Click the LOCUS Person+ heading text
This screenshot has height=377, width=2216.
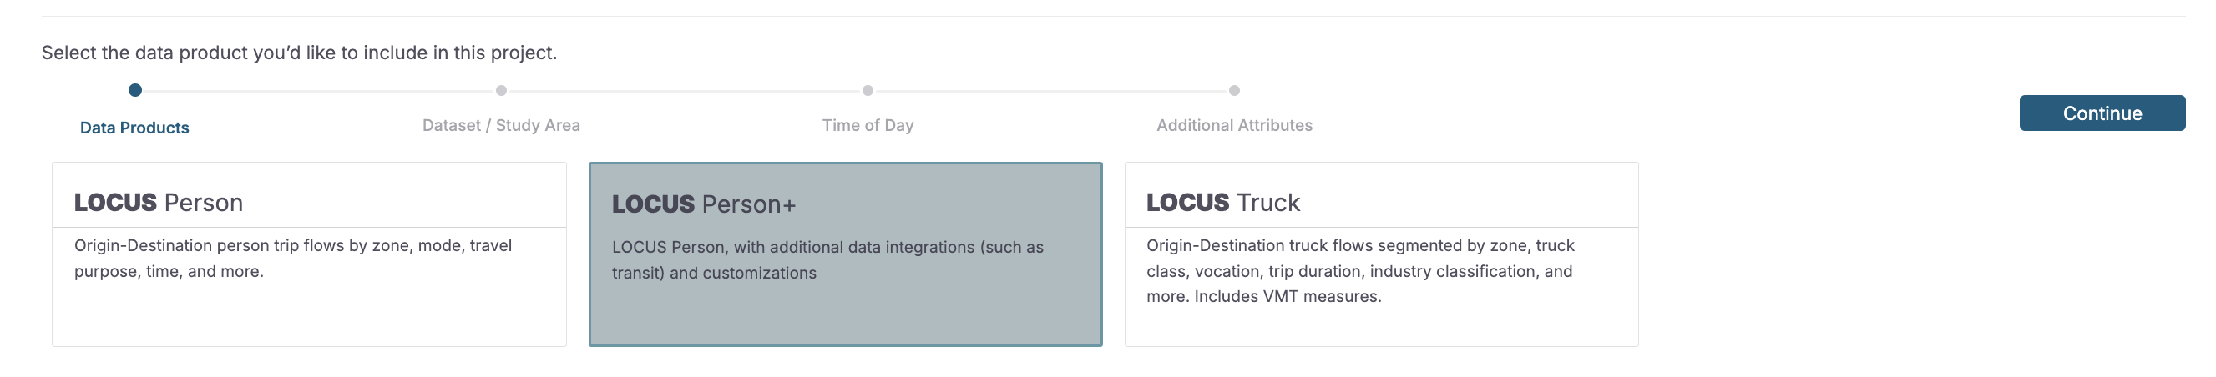coord(704,204)
